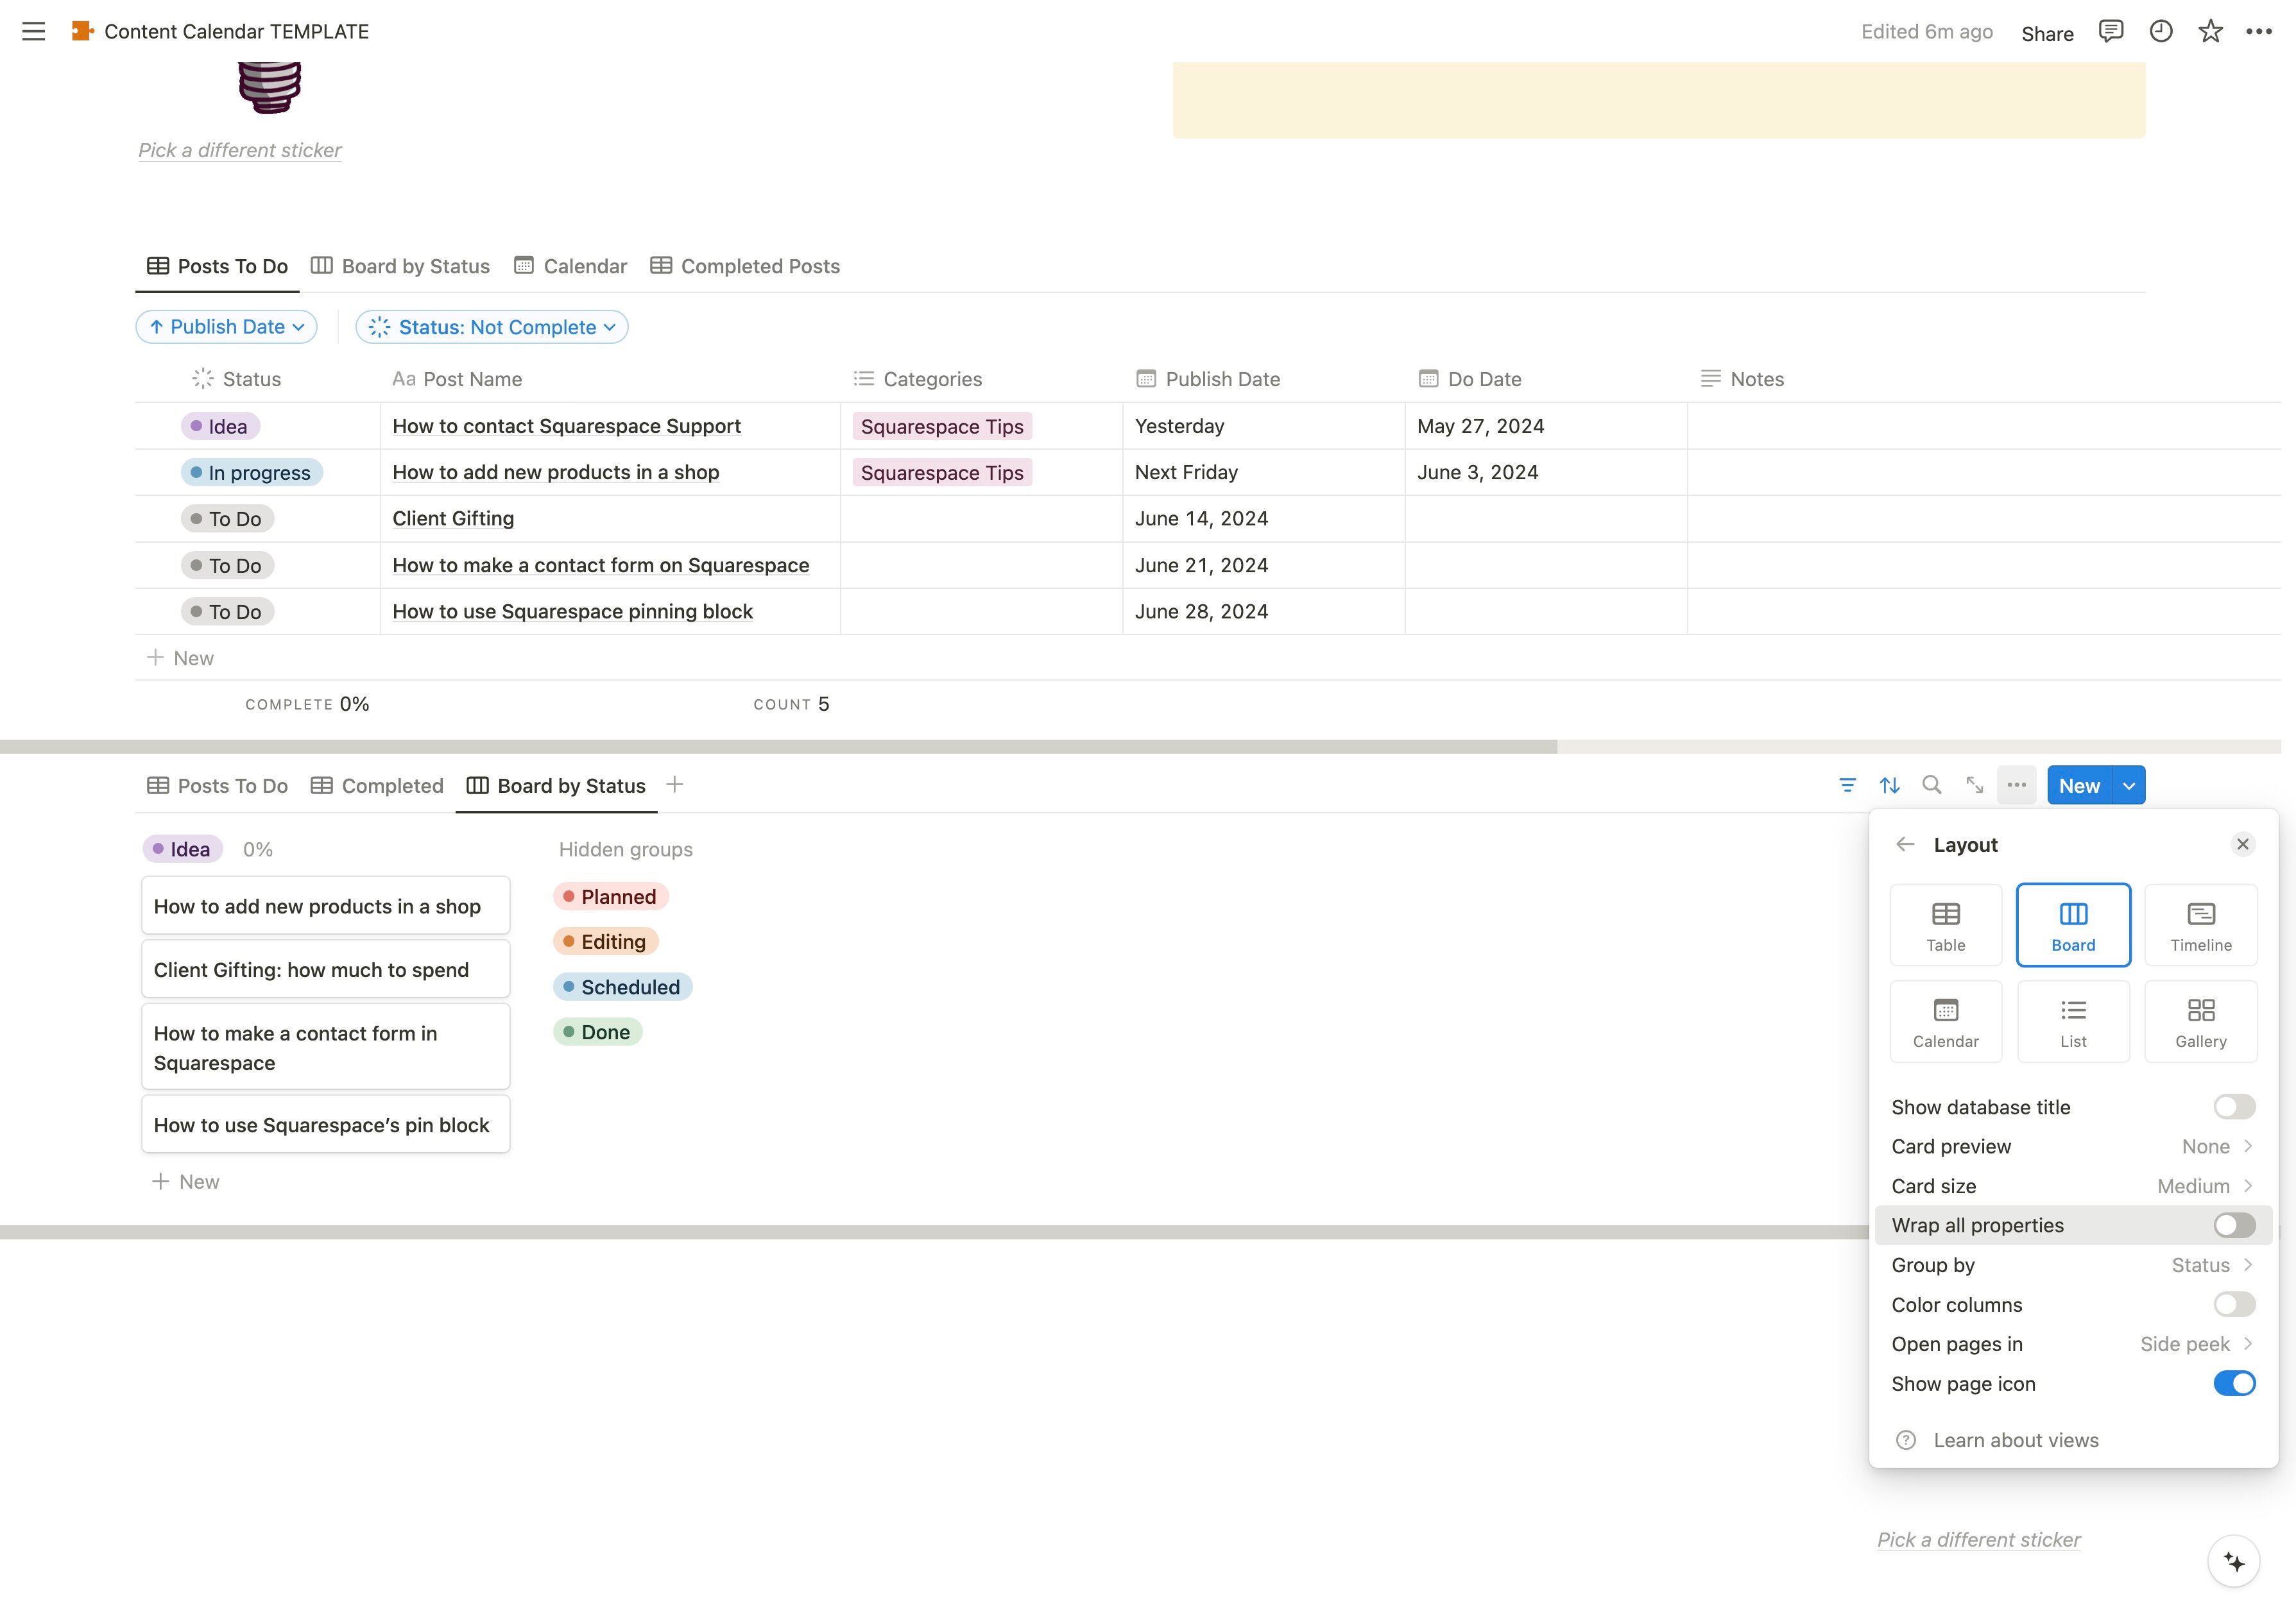The height and width of the screenshot is (1623, 2296).
Task: Click the database sort arrows icon
Action: (1889, 786)
